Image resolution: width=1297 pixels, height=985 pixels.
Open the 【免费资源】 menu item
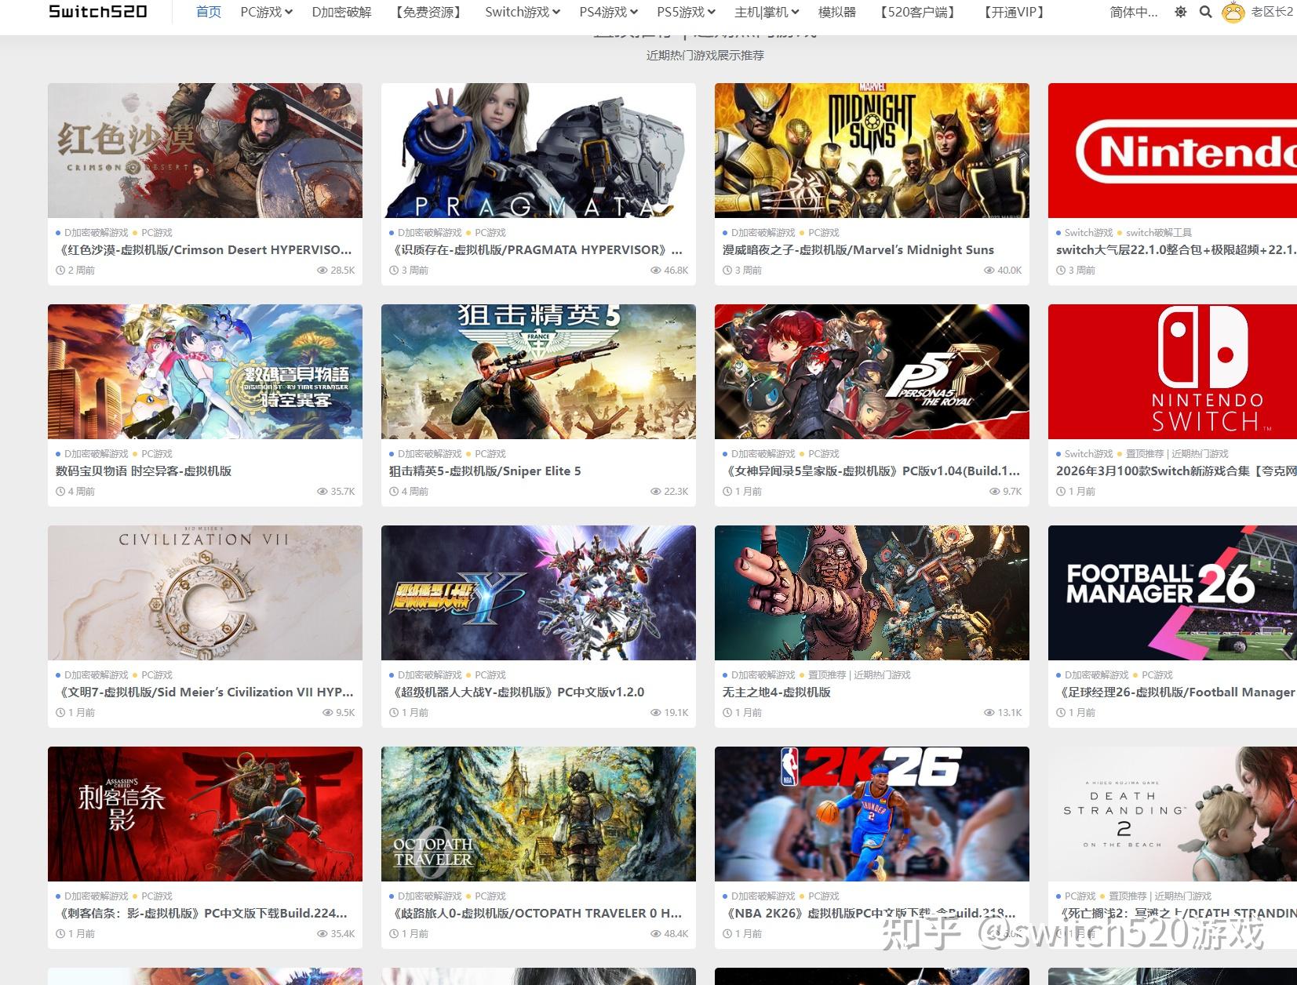[x=428, y=12]
